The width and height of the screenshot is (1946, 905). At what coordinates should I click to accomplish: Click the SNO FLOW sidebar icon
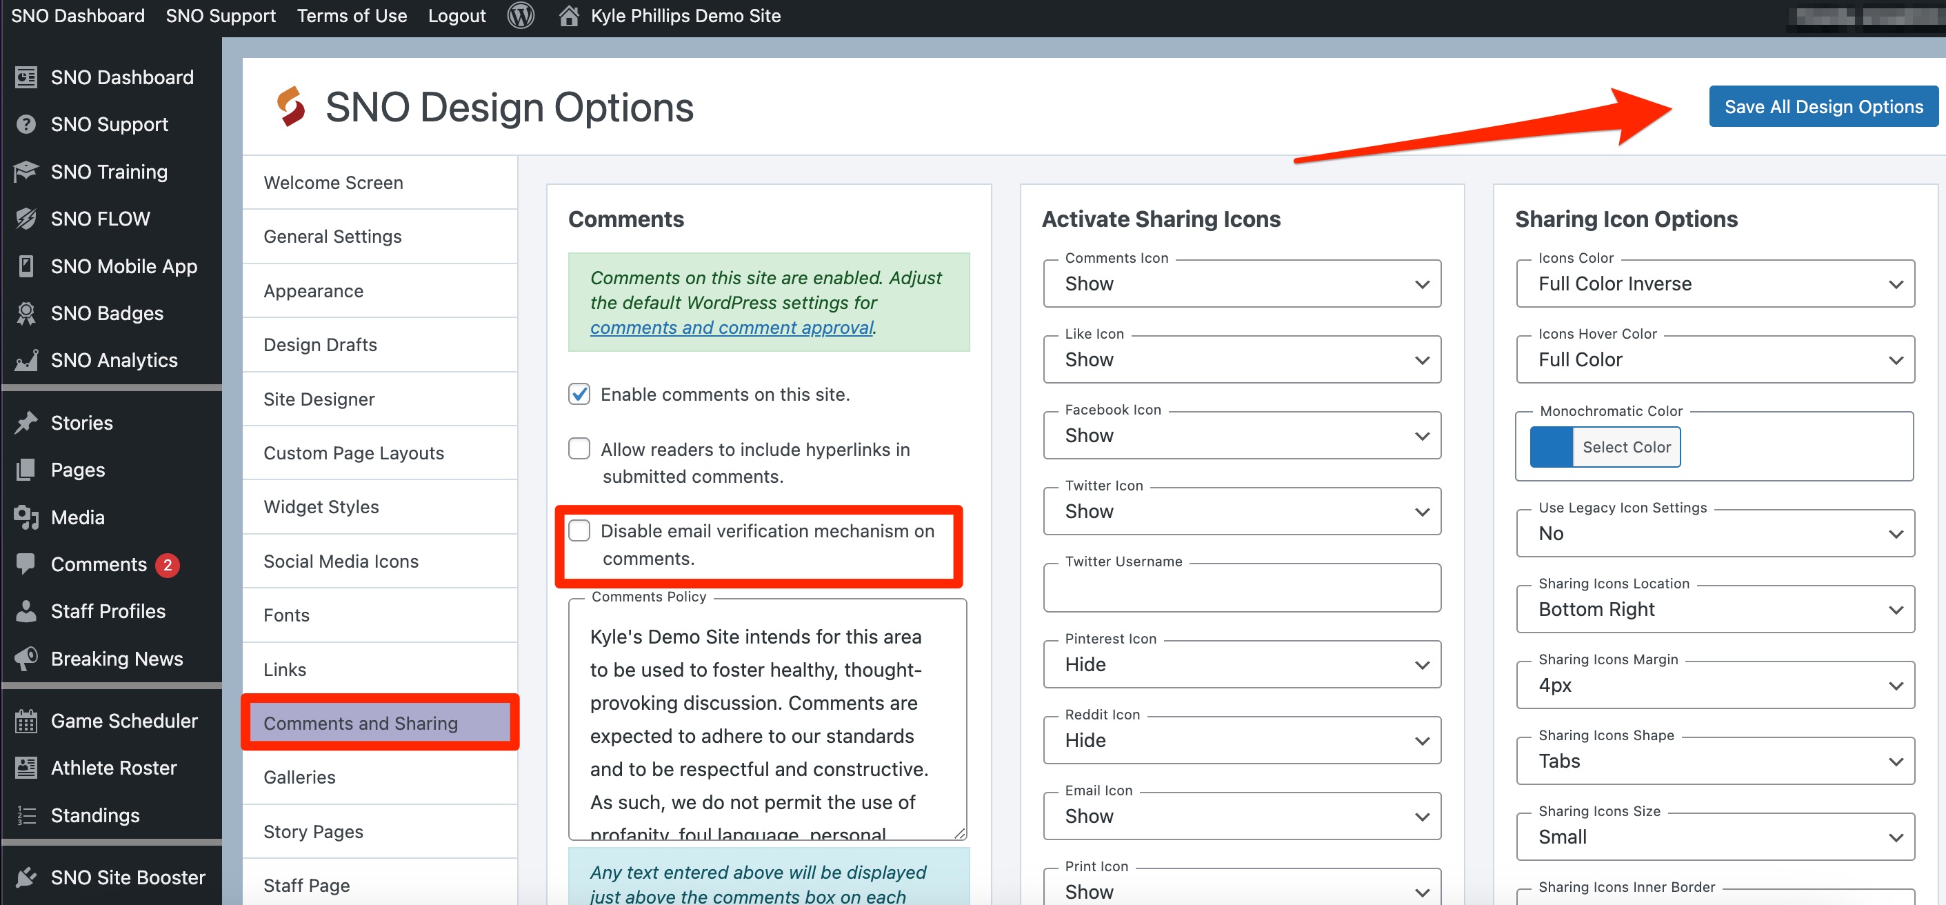[x=26, y=219]
